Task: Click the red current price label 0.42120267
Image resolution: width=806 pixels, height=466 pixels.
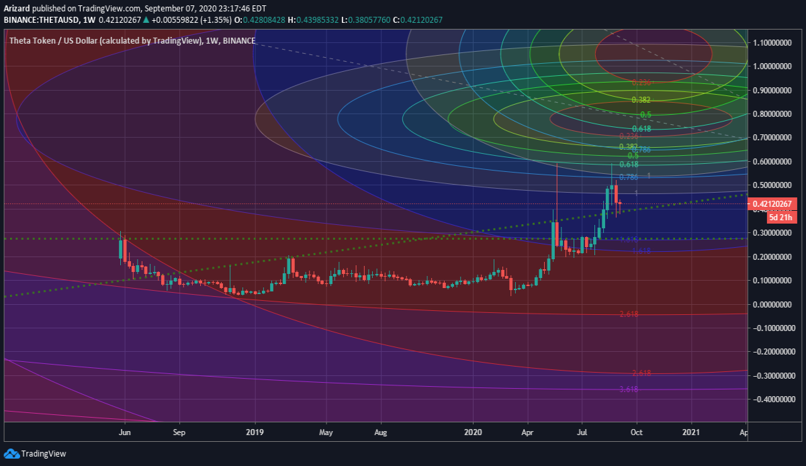Action: click(774, 203)
